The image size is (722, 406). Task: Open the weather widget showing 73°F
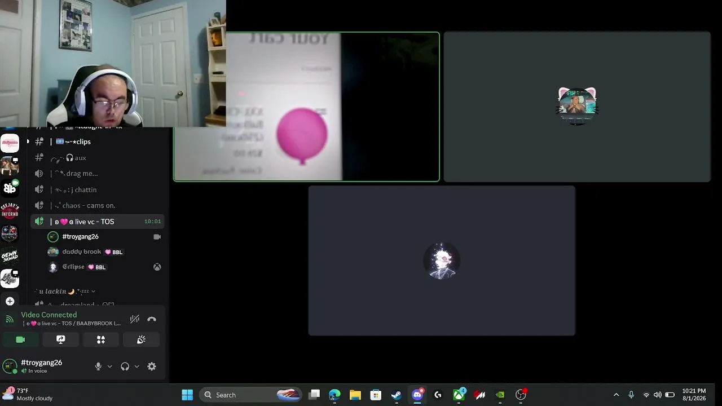[x=28, y=395]
